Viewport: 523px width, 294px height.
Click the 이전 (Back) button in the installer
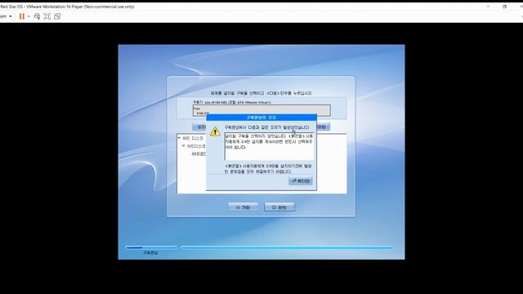pos(244,207)
